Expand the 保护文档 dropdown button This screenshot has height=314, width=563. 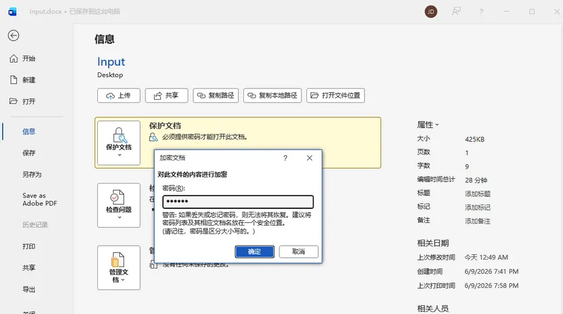[119, 143]
